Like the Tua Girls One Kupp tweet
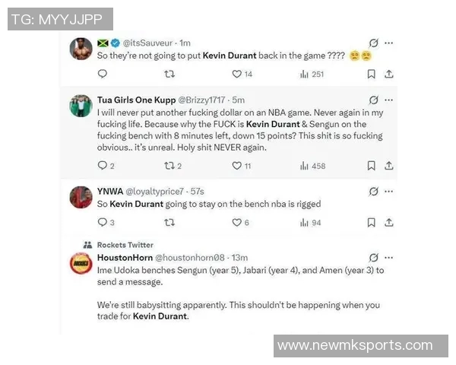The height and width of the screenshot is (365, 456). [x=242, y=166]
